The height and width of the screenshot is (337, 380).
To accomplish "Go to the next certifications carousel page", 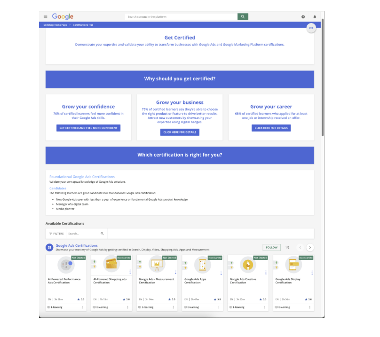I will [310, 247].
